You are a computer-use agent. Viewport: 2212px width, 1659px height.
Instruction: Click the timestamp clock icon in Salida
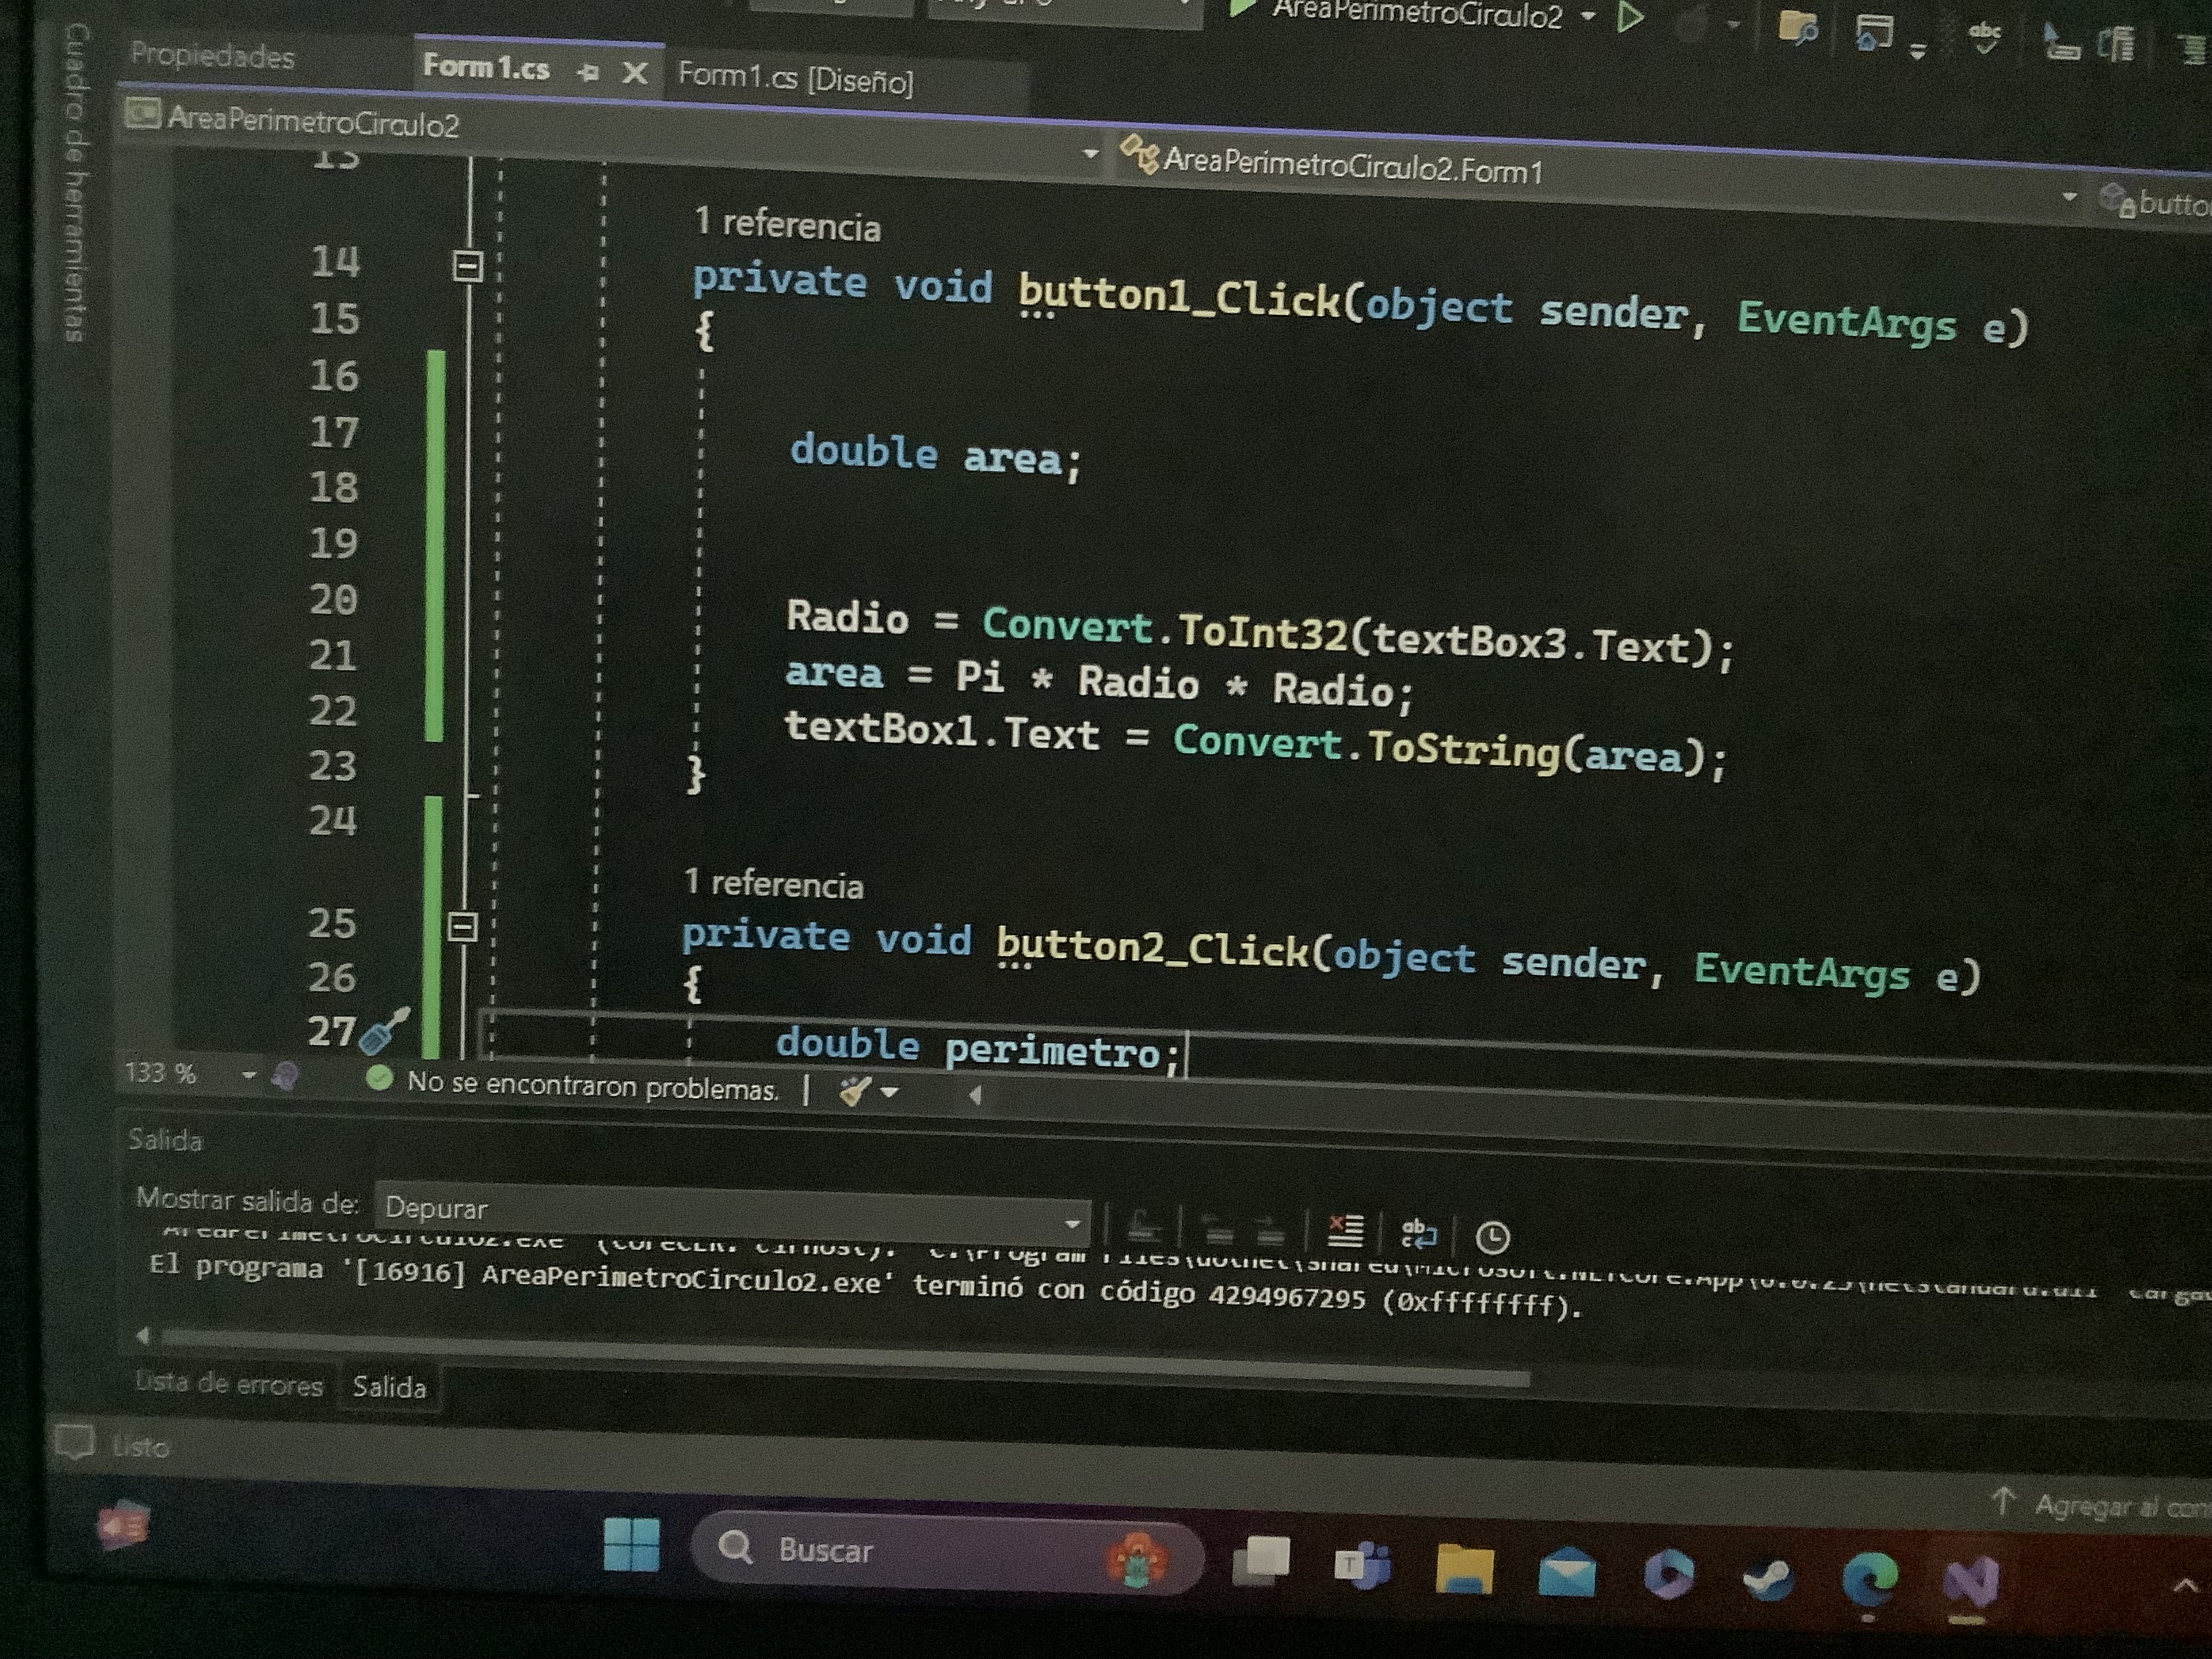point(1492,1238)
